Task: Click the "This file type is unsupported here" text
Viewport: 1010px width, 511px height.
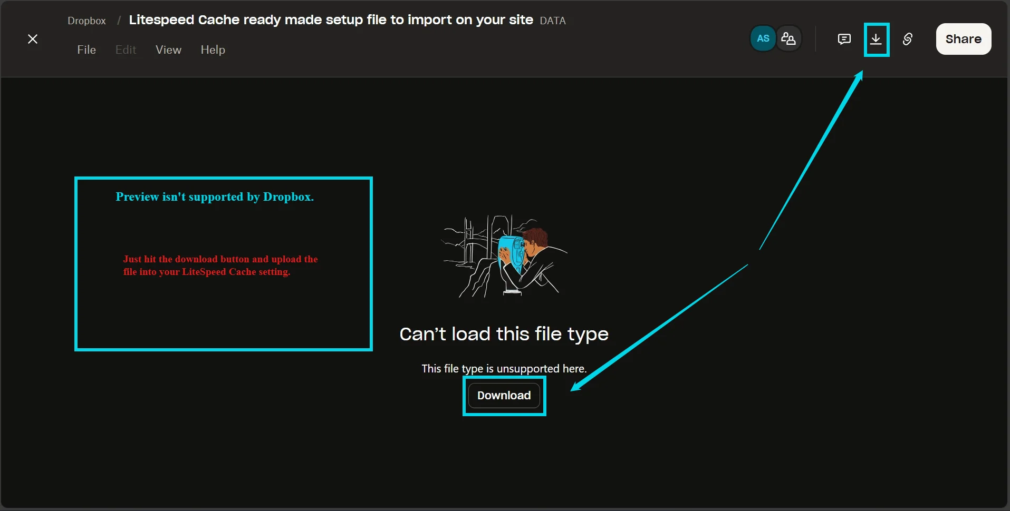Action: (x=504, y=369)
